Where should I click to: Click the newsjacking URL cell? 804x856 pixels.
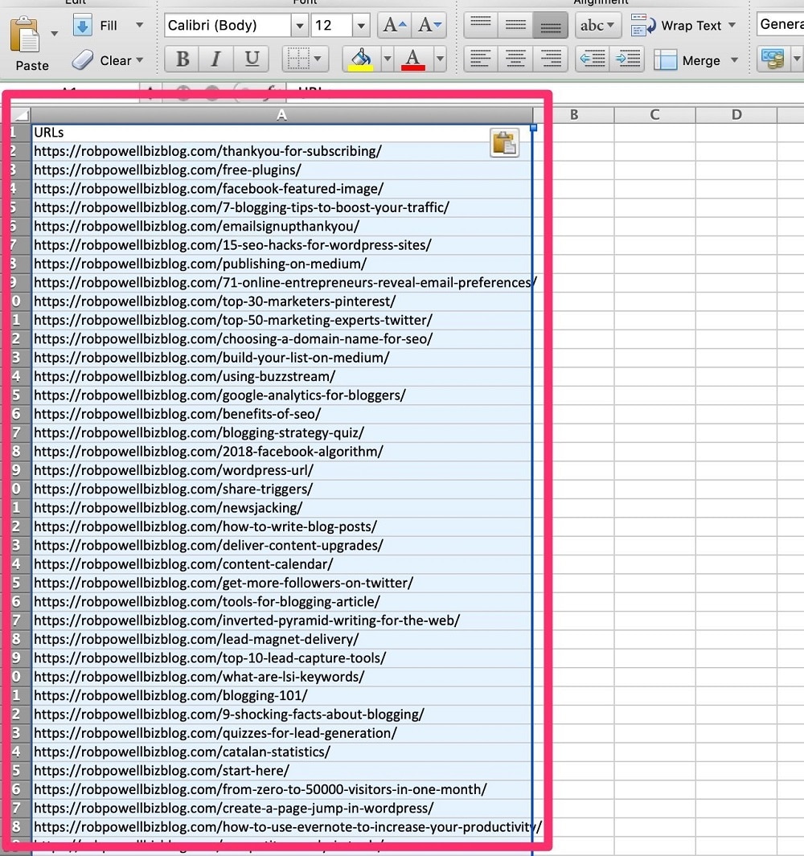click(282, 508)
